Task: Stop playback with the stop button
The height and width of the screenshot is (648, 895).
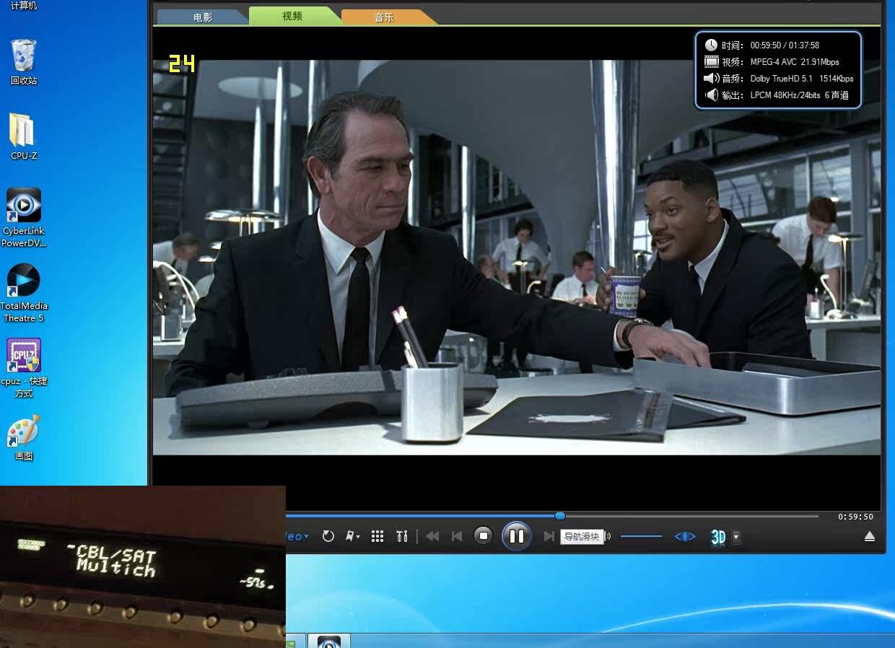Action: (483, 535)
